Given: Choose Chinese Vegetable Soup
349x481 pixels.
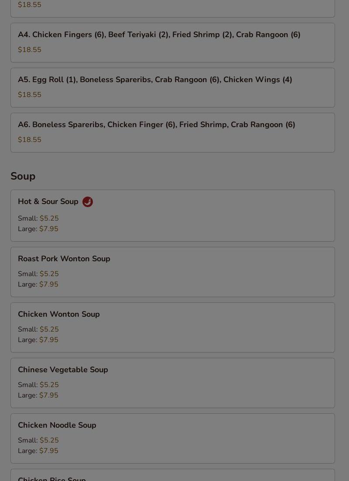Looking at the screenshot, I should [x=172, y=383].
